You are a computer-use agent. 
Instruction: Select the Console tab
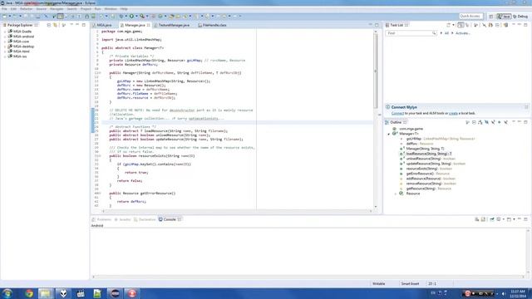pyautogui.click(x=170, y=219)
